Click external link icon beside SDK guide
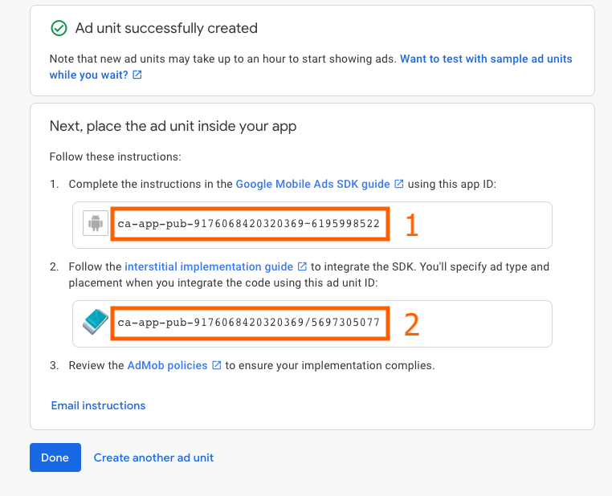 pyautogui.click(x=399, y=184)
